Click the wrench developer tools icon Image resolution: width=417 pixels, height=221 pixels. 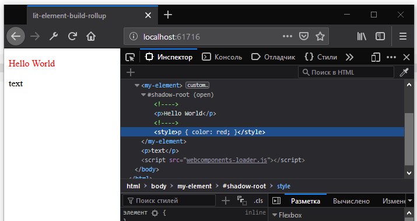click(54, 36)
